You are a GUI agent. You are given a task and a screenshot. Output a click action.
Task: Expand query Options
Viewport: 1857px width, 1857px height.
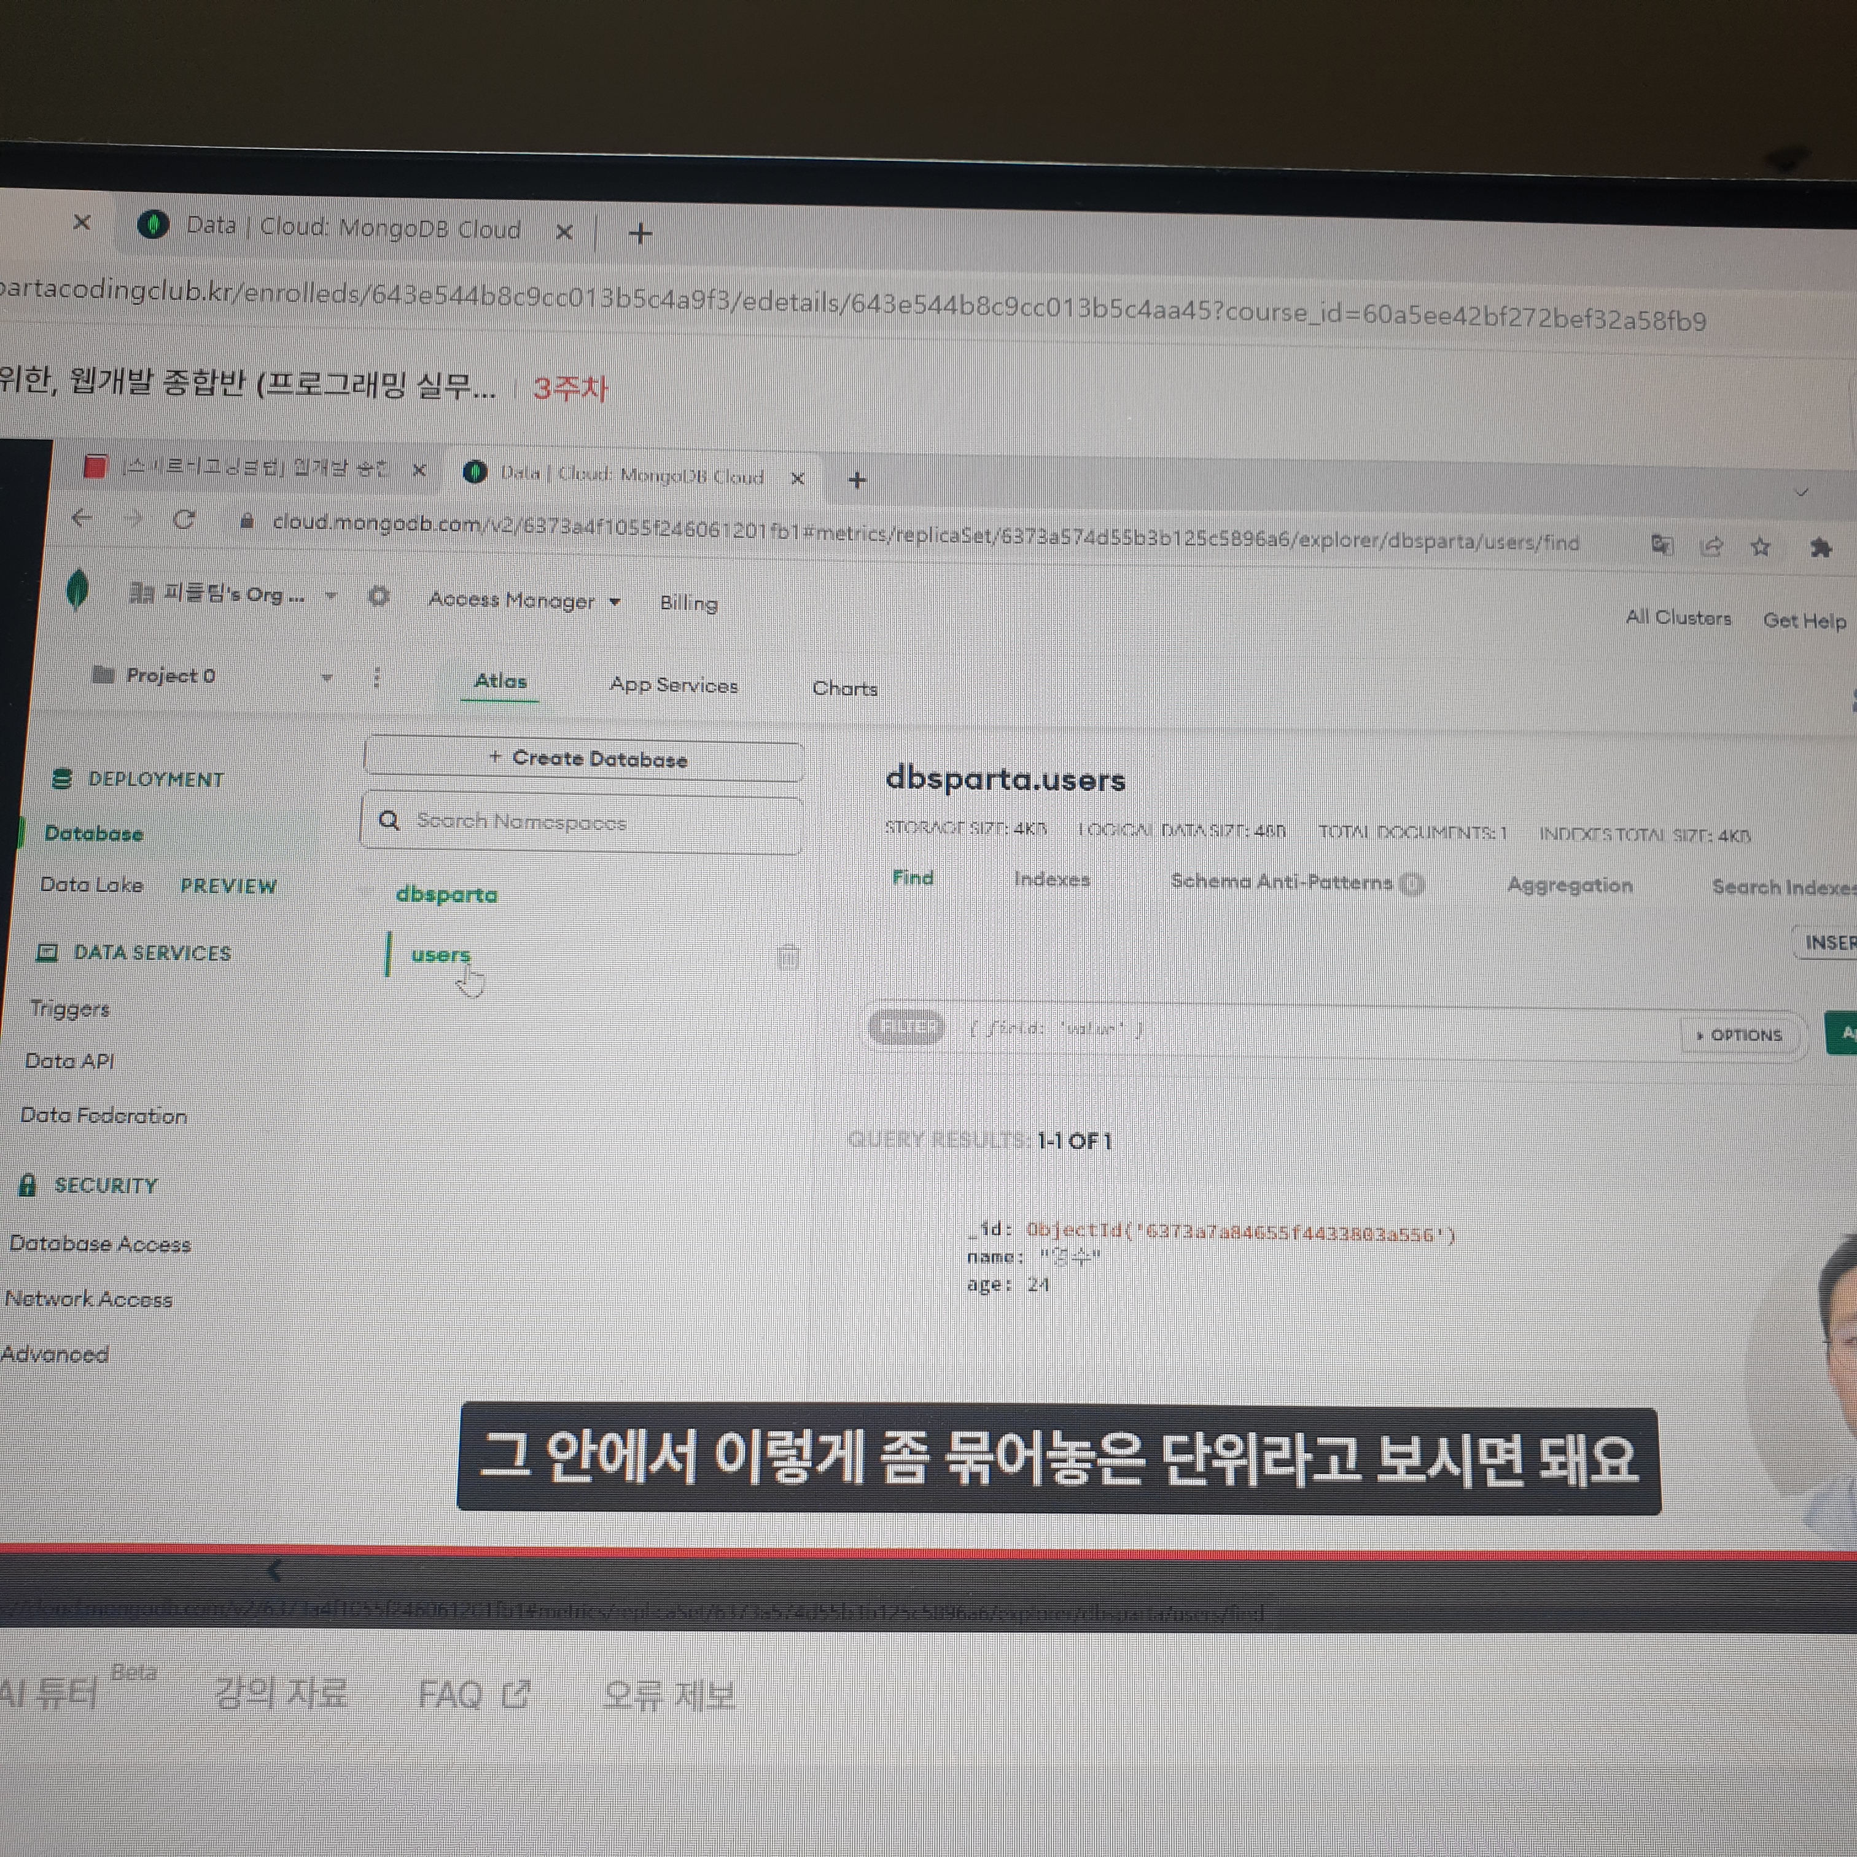1740,1035
